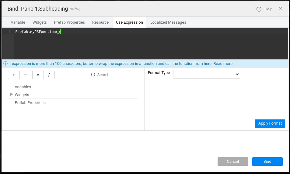Select Prefab Properties in the tree list

click(30, 103)
